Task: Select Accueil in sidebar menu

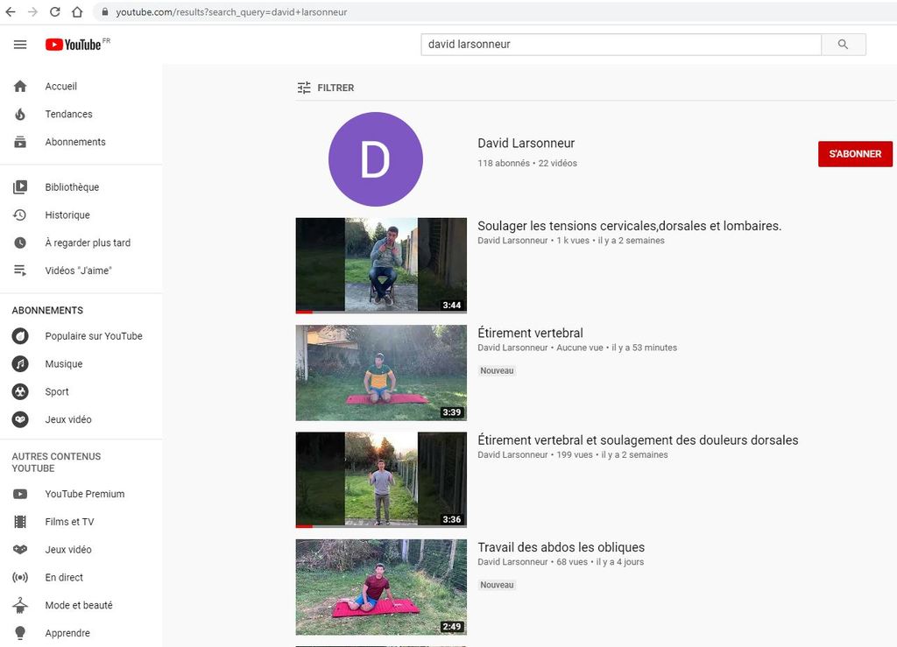Action: tap(60, 87)
